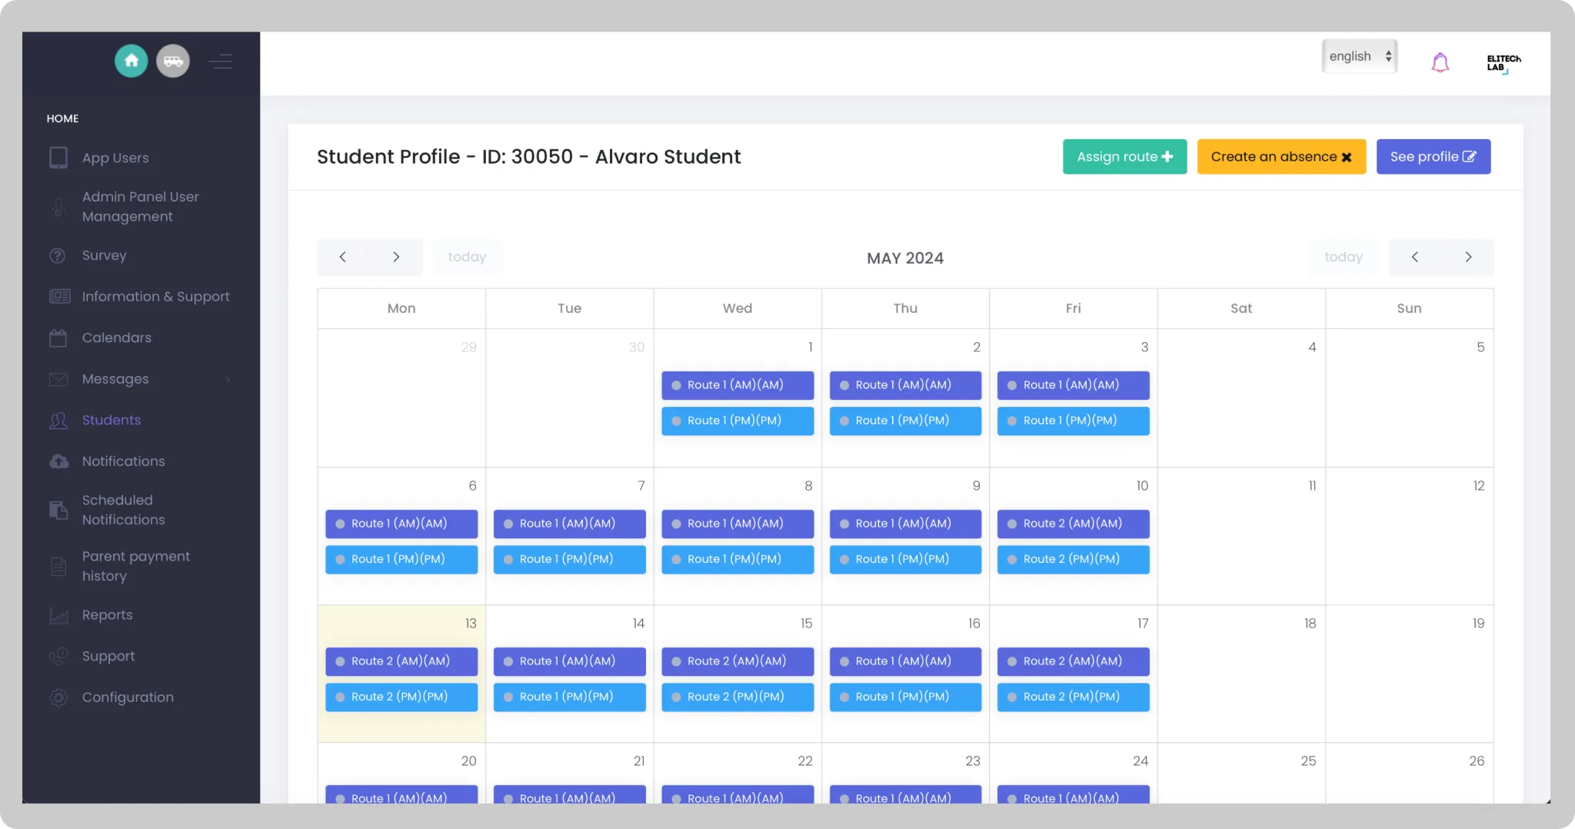Click the Reports chart icon

[x=58, y=615]
